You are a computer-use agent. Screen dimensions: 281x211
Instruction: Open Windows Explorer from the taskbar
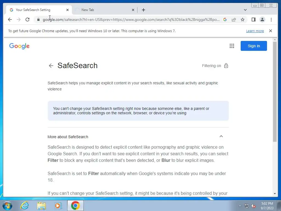click(x=41, y=206)
